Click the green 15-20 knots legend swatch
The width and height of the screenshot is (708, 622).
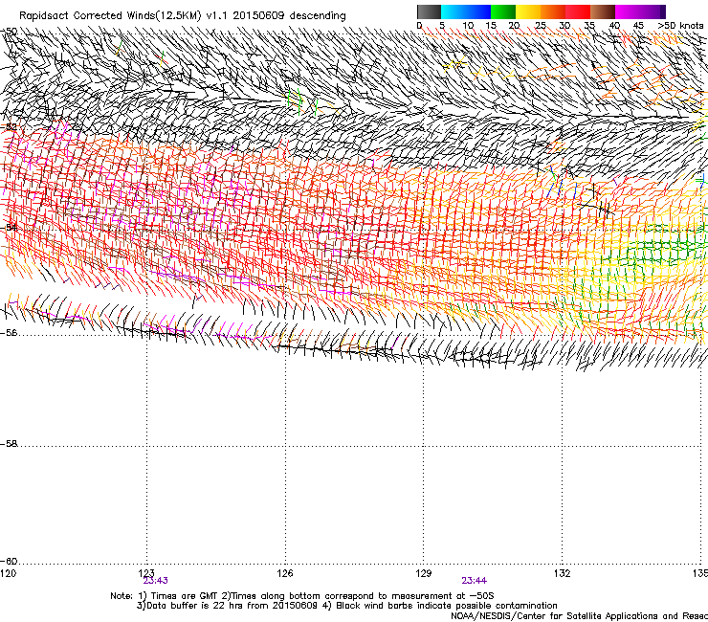pyautogui.click(x=503, y=11)
